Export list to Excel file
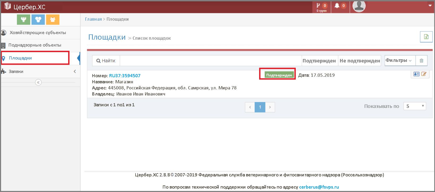 click(426, 37)
